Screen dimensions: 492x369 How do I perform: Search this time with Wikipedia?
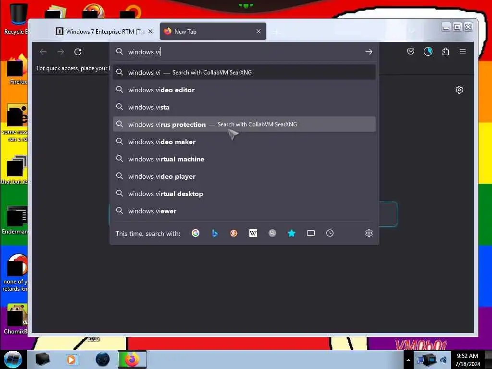[x=253, y=233]
